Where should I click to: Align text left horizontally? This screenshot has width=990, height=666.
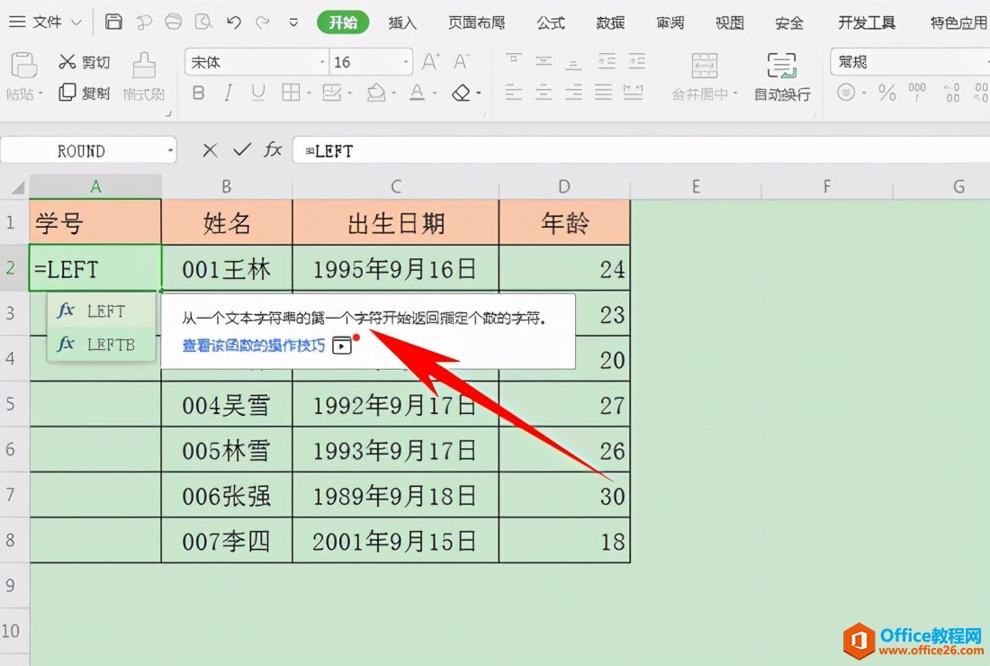click(513, 93)
